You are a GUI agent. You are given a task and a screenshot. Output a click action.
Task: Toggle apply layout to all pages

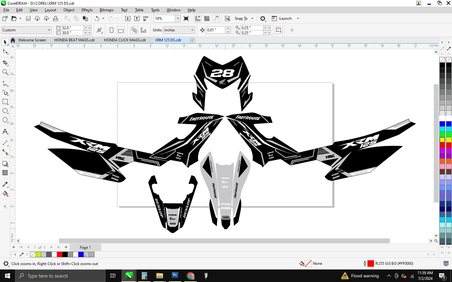coord(134,30)
